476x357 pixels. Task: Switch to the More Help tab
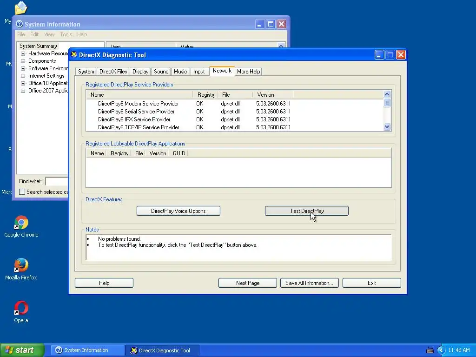[x=248, y=71]
